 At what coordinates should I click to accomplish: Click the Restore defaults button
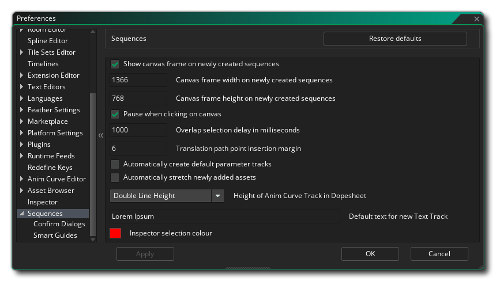(x=395, y=39)
